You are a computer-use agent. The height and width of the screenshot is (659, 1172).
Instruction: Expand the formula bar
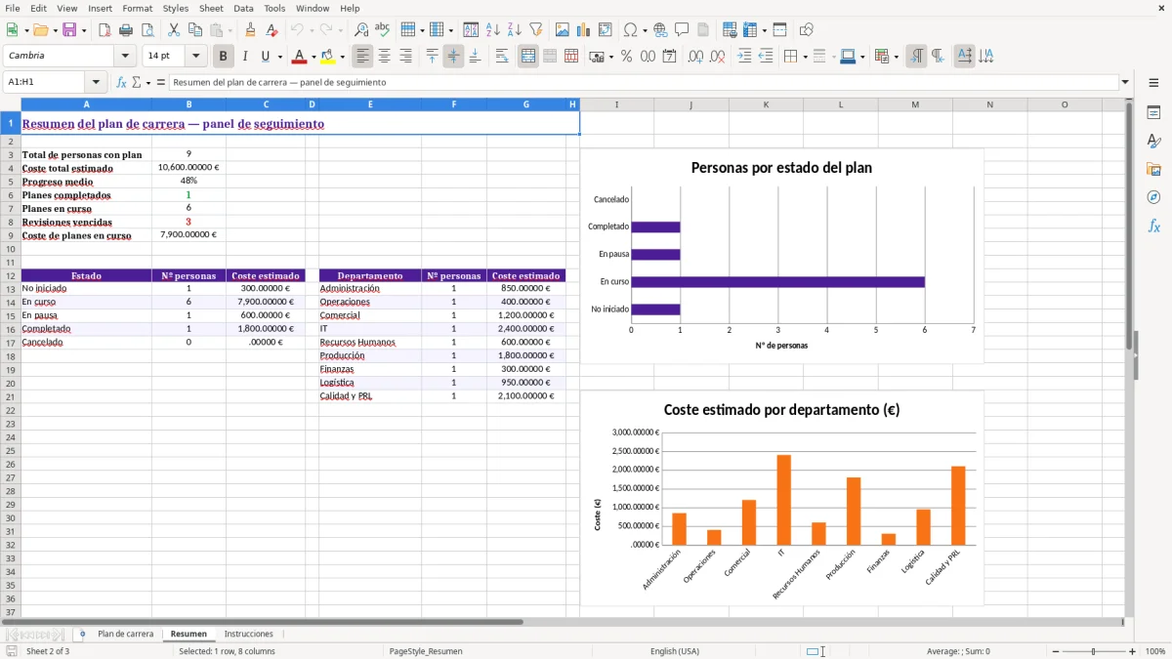(x=1125, y=82)
